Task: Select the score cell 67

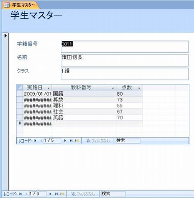Action: click(x=129, y=112)
